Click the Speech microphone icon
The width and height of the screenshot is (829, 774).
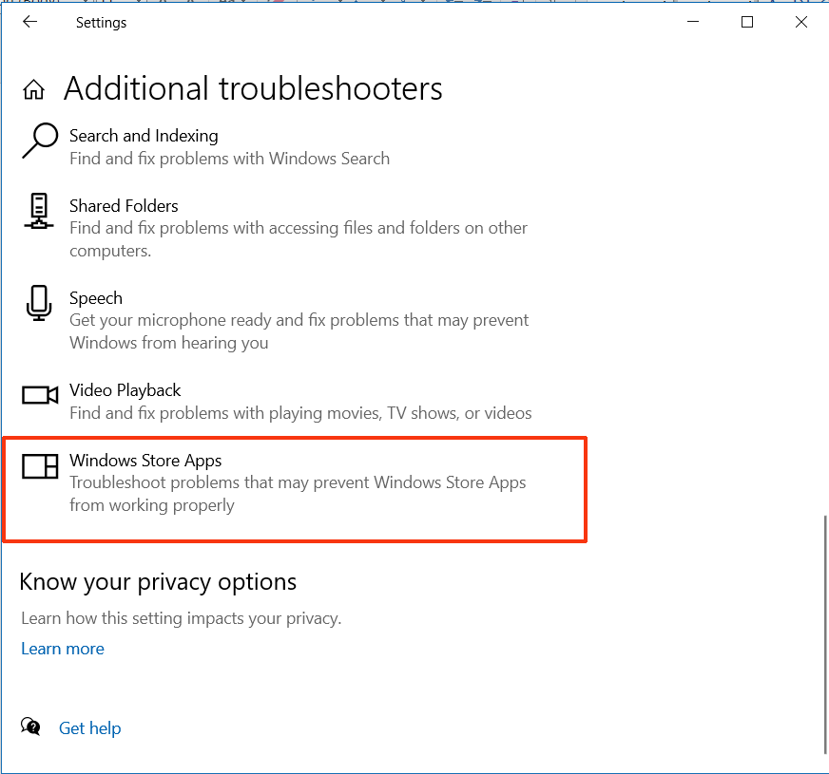click(x=39, y=303)
